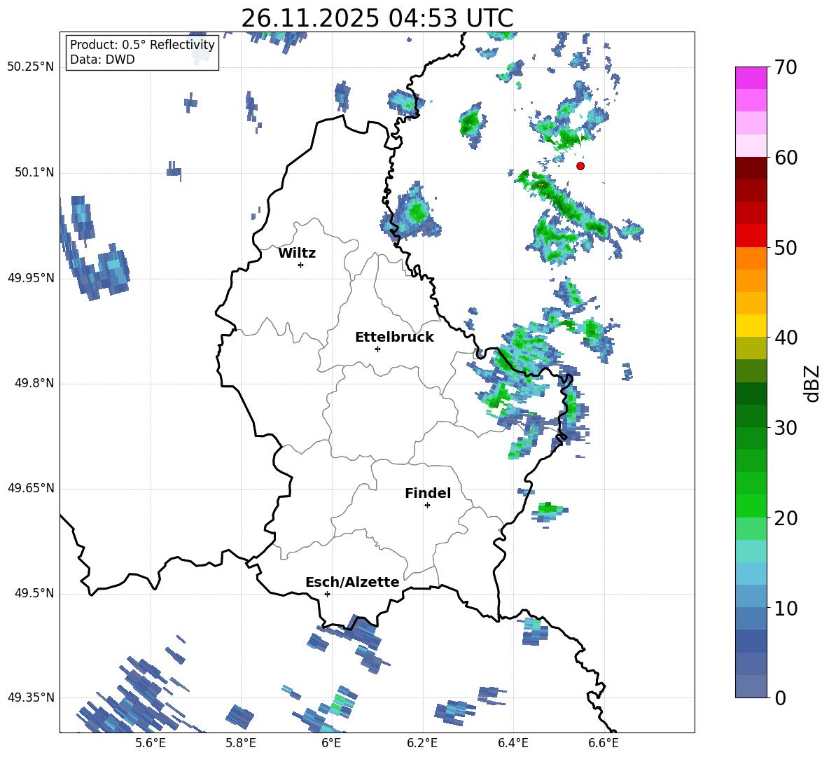
Task: Click the 49.65°N latitude label
Action: (x=31, y=489)
